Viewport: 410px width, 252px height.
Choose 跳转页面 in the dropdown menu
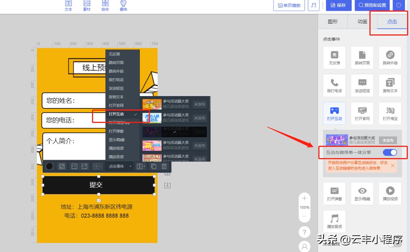coord(122,62)
